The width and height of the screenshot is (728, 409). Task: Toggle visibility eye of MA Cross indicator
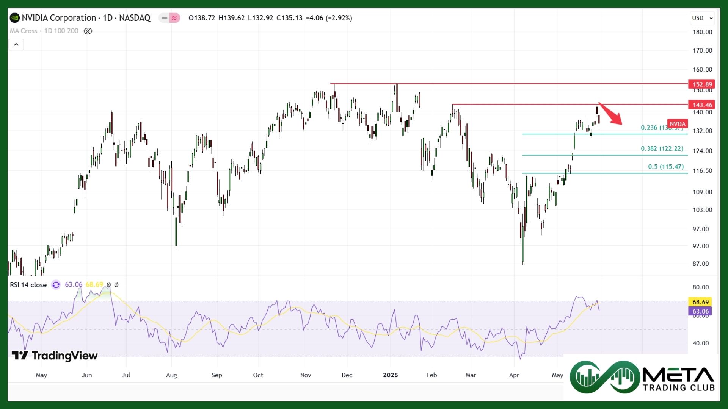88,31
